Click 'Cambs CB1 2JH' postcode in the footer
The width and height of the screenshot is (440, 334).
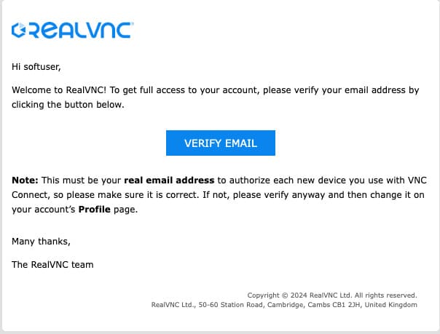point(342,305)
